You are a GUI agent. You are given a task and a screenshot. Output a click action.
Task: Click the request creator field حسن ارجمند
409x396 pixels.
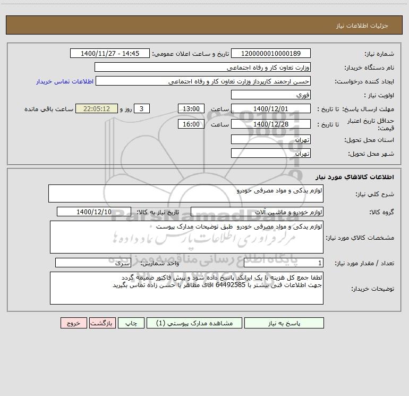[x=203, y=81]
